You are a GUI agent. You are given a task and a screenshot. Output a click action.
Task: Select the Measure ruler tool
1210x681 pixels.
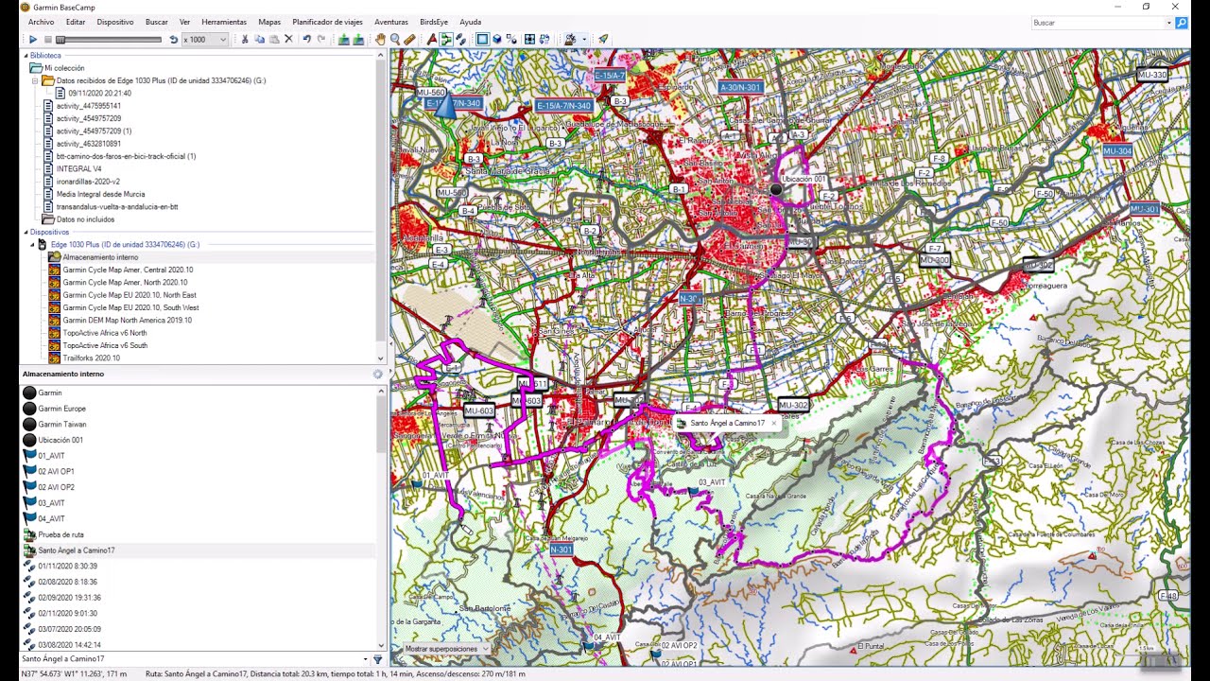[409, 40]
